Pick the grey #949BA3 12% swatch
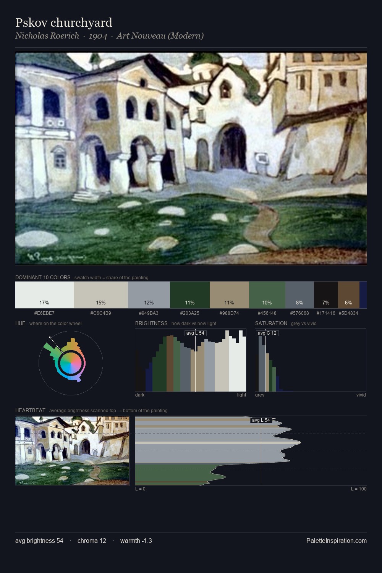 tap(149, 295)
